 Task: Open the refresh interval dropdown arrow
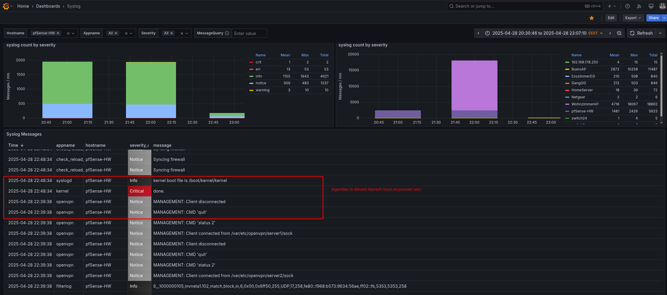(x=660, y=33)
